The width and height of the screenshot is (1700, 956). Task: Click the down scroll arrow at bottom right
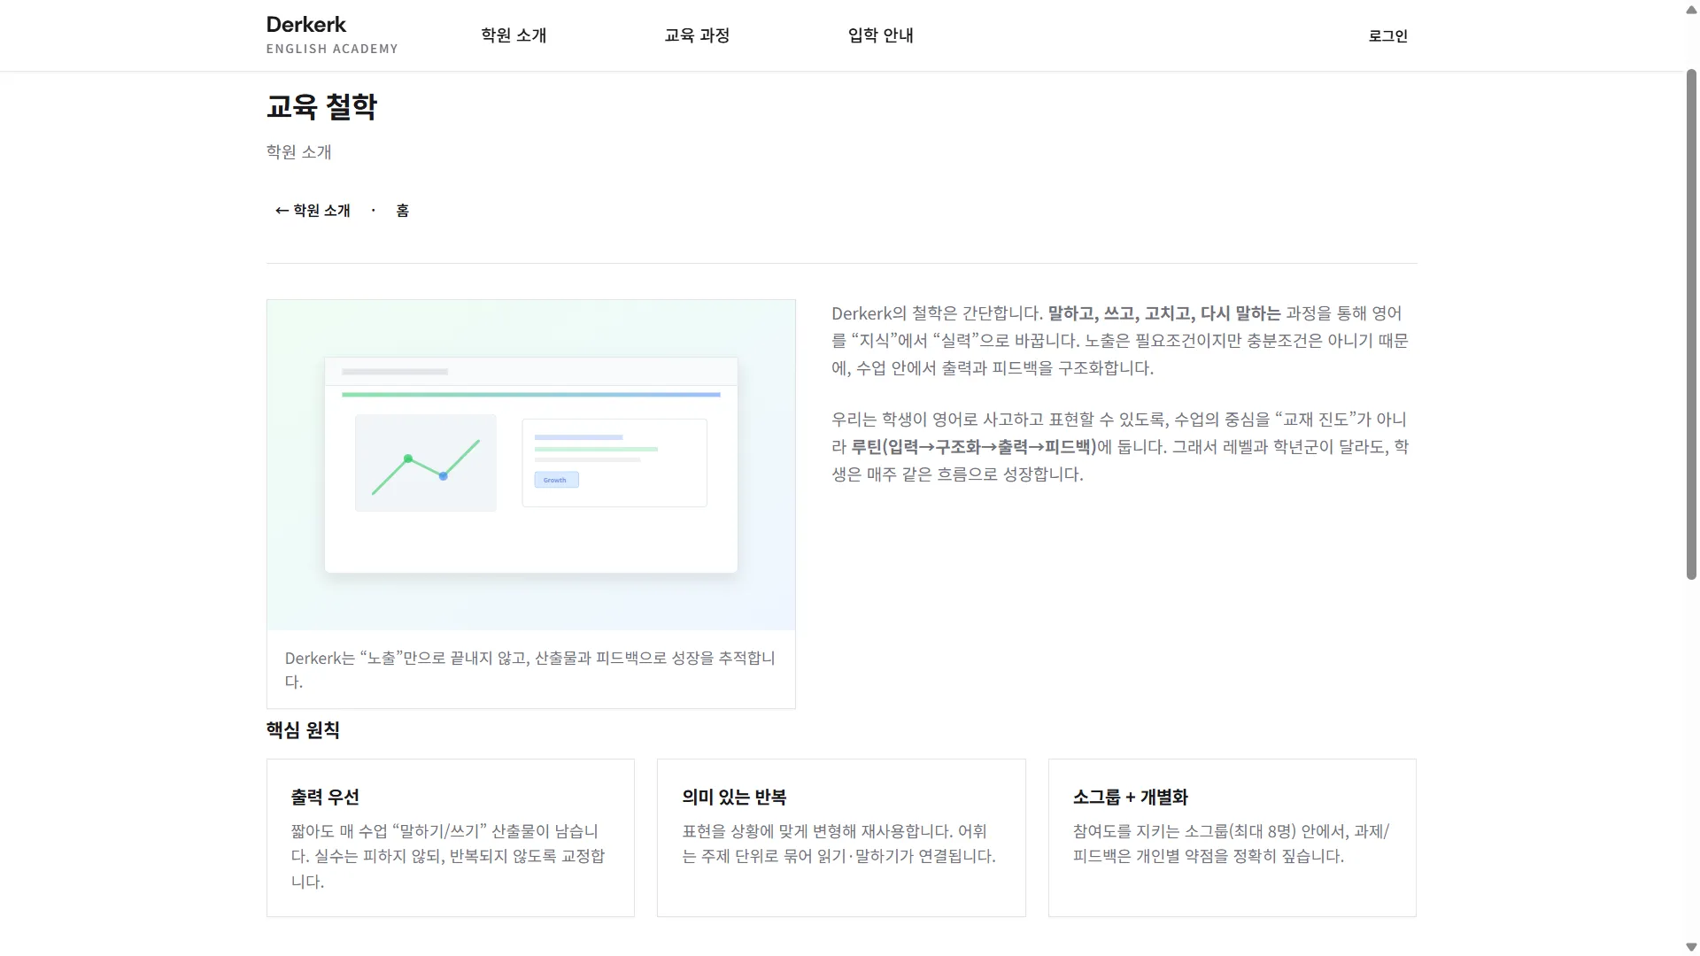click(x=1689, y=945)
